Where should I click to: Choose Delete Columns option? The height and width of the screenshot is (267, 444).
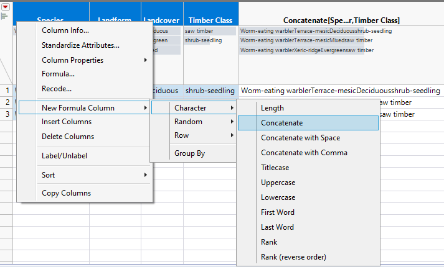(68, 137)
